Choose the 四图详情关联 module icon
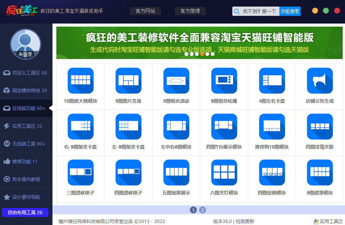Viewport: 345px width, 225px height. tap(320, 127)
